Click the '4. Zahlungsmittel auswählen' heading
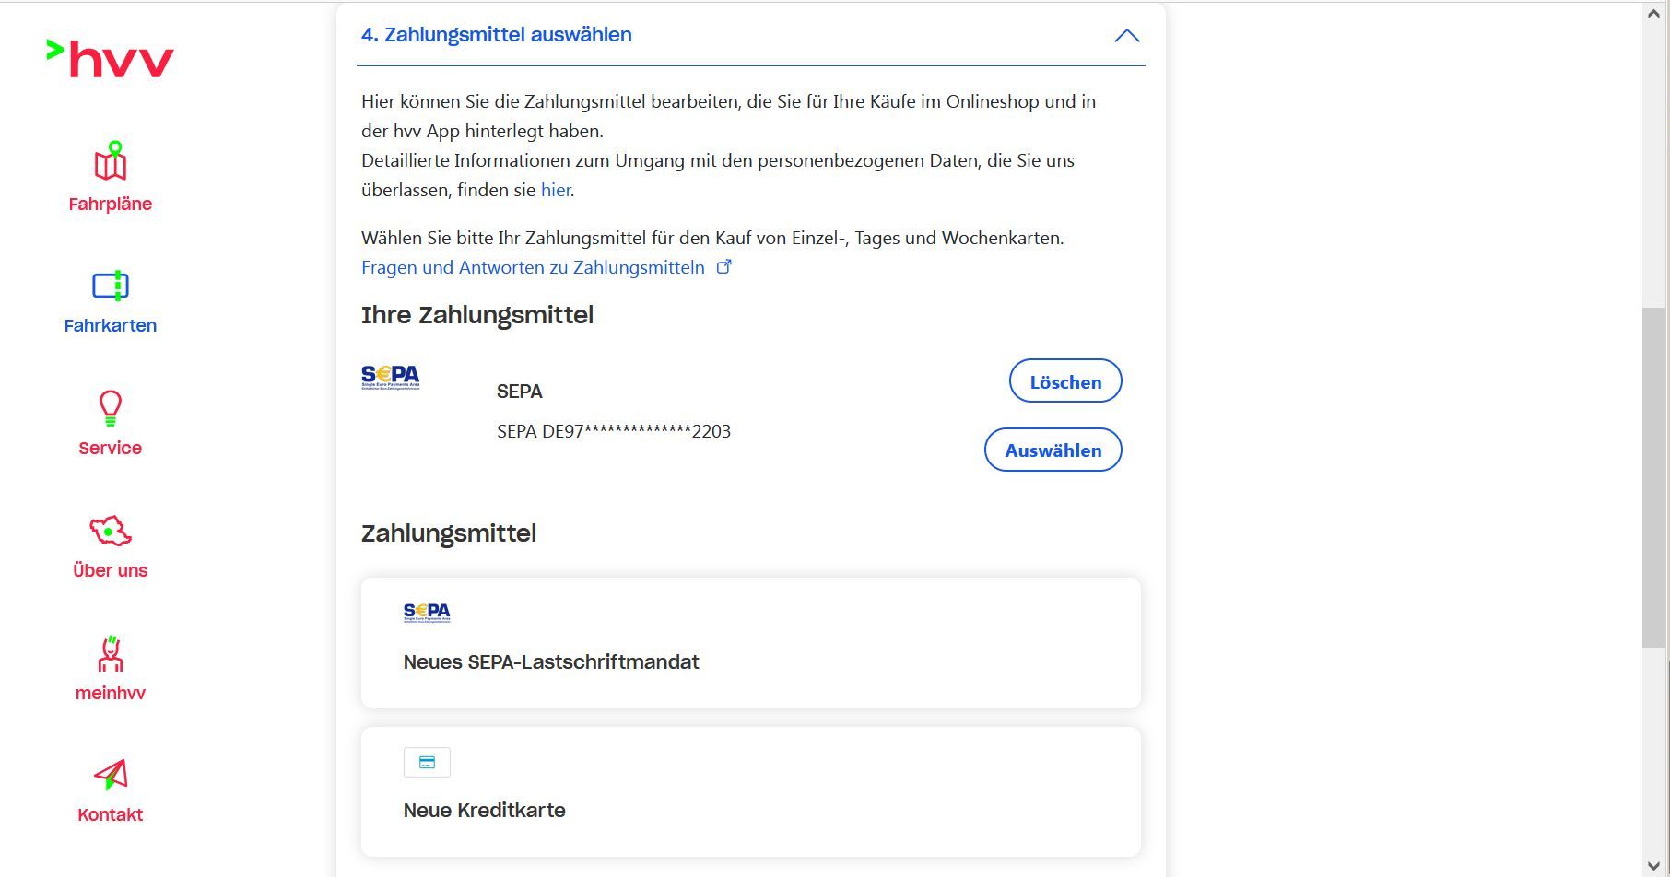 (497, 35)
